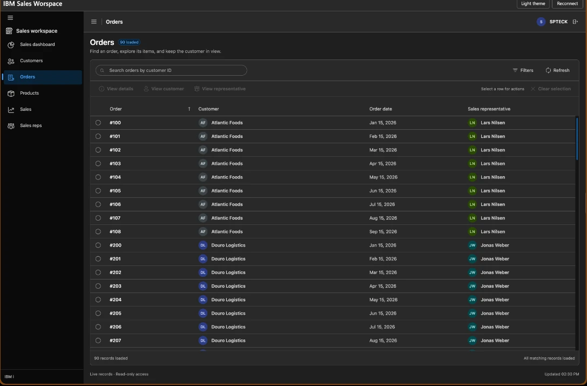The image size is (587, 386).
Task: Open the Filters panel
Action: pos(523,70)
